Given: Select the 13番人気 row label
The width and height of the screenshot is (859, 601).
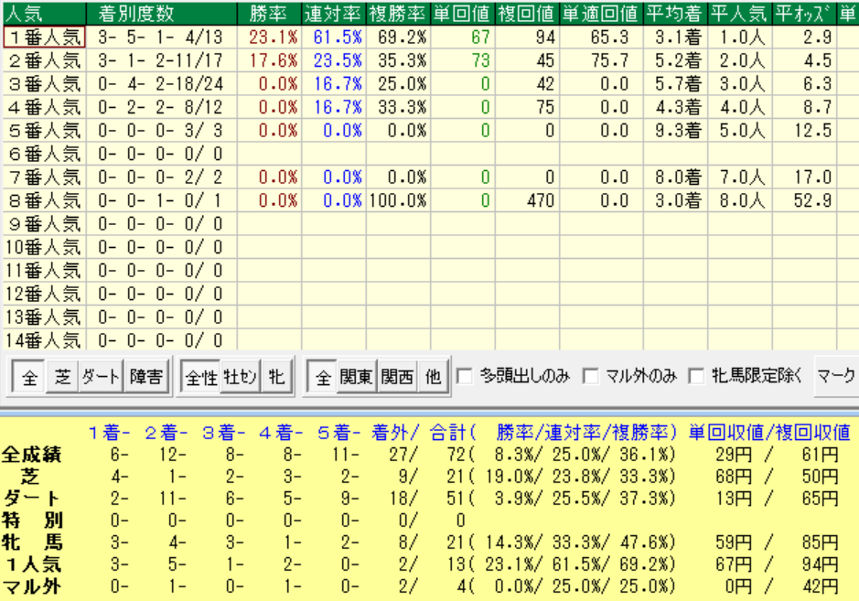Looking at the screenshot, I should tap(45, 317).
